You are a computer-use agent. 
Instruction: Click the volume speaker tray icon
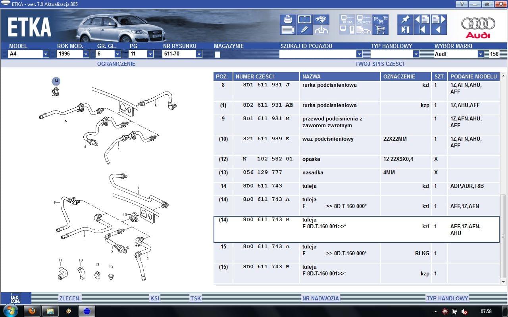pos(464,311)
